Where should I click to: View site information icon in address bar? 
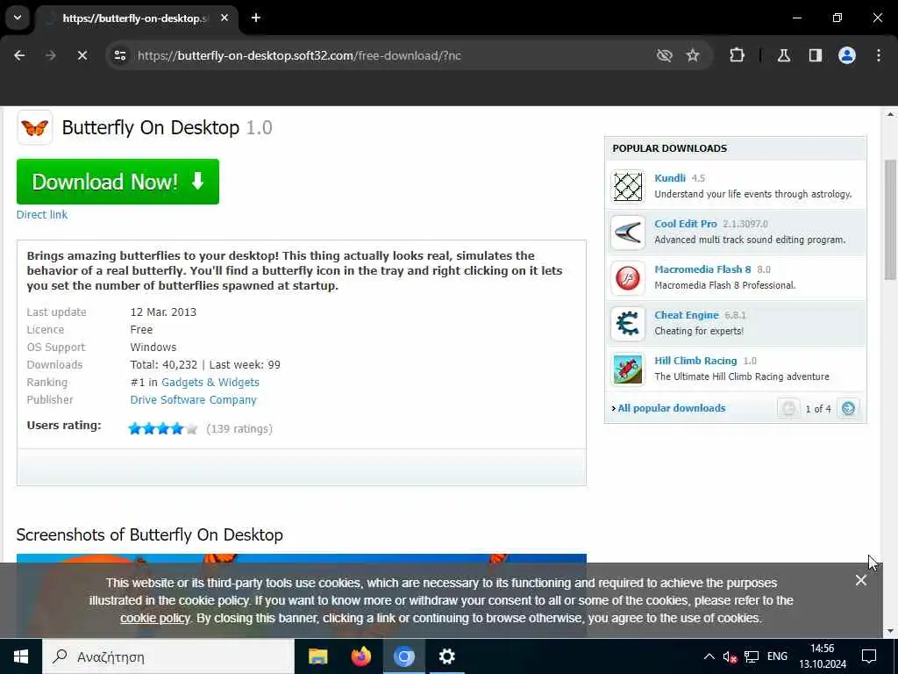point(119,55)
